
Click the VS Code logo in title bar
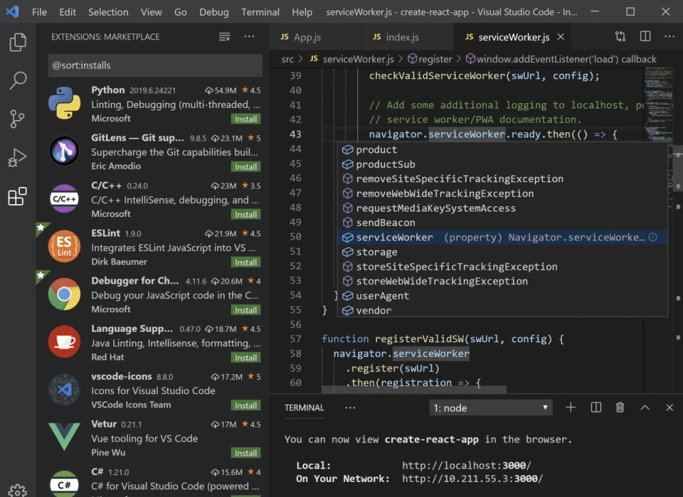click(x=12, y=12)
